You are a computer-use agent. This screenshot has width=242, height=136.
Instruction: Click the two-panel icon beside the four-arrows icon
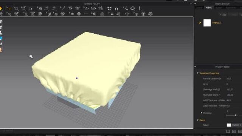(x=116, y=8)
